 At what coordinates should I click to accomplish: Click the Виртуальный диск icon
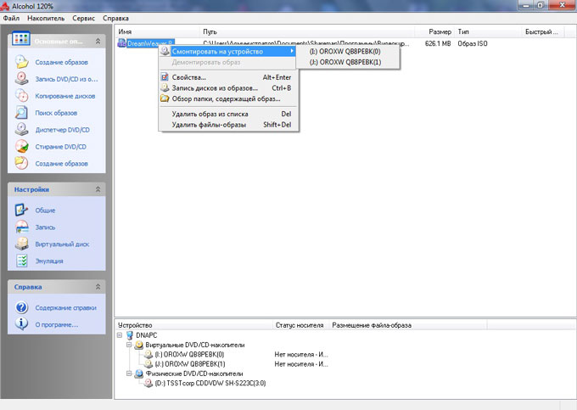[x=22, y=244]
